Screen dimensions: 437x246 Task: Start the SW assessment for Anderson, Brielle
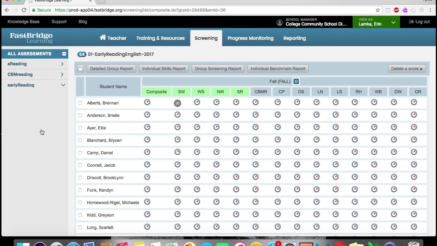tap(178, 115)
